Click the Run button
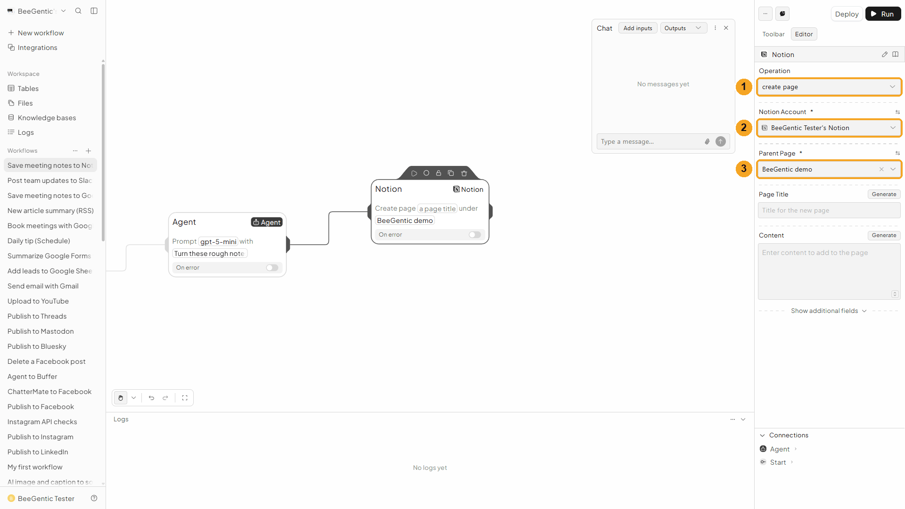 (x=883, y=14)
